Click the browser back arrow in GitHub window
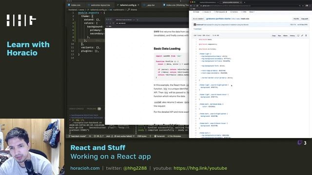The width and height of the screenshot is (312, 175). [x=191, y=6]
